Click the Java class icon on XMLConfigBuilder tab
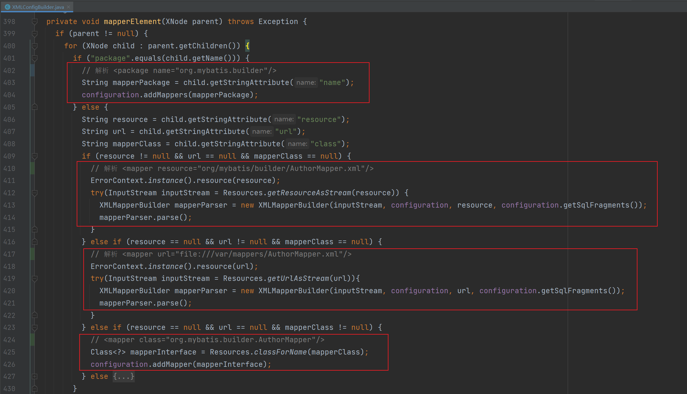 pos(8,7)
